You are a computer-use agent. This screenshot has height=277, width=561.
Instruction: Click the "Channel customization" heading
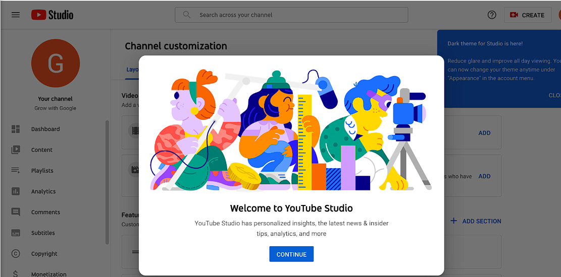(x=176, y=46)
